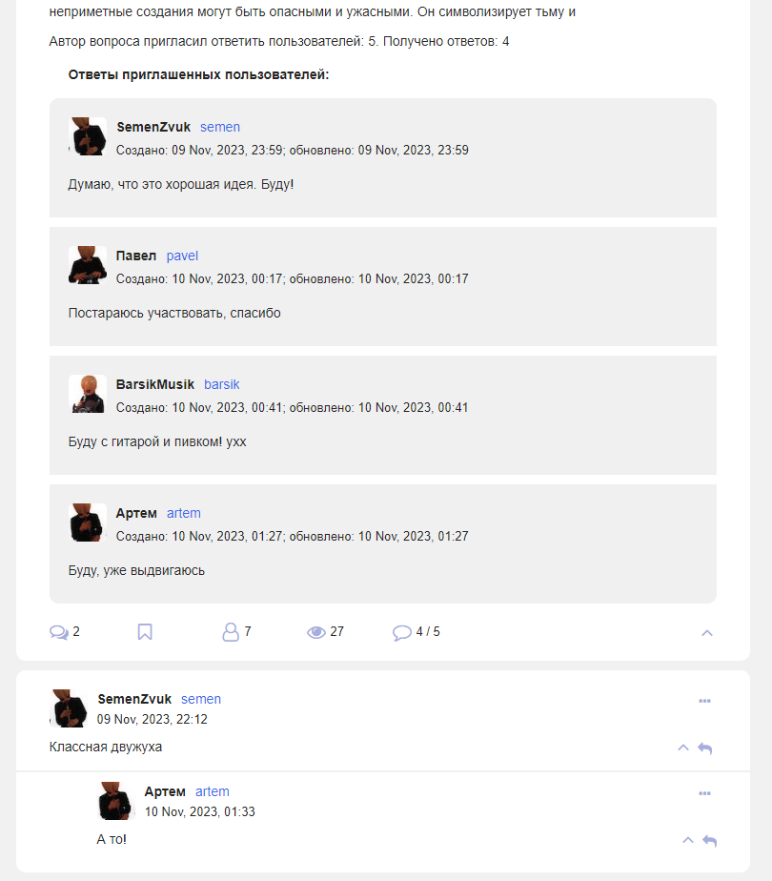Reply to Артем's comment 'А то!'
Viewport: 772px width, 881px height.
[x=710, y=841]
